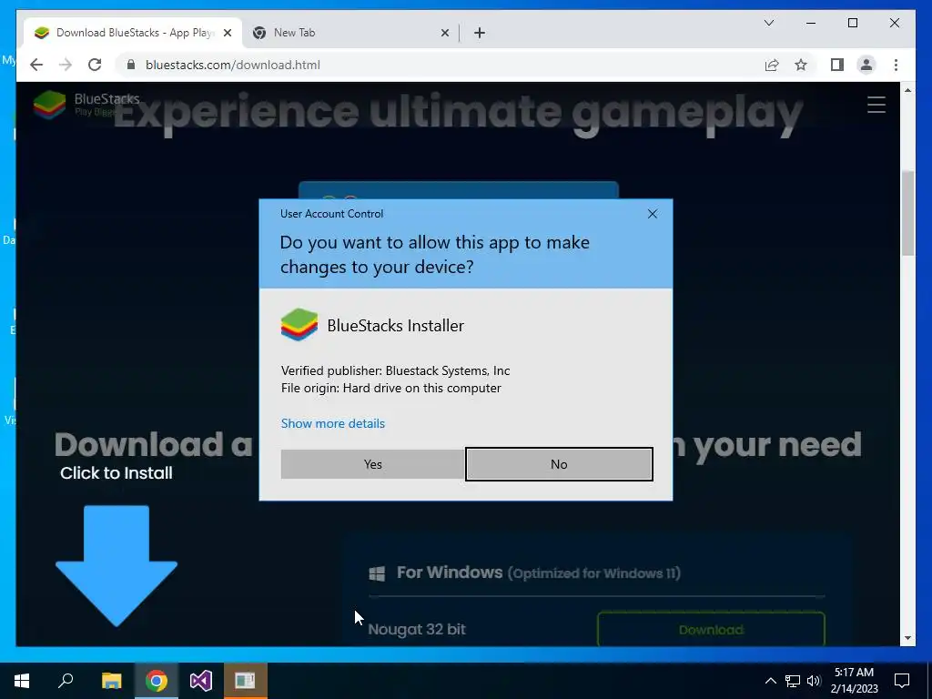This screenshot has width=932, height=699.
Task: Open the notification center
Action: [902, 681]
